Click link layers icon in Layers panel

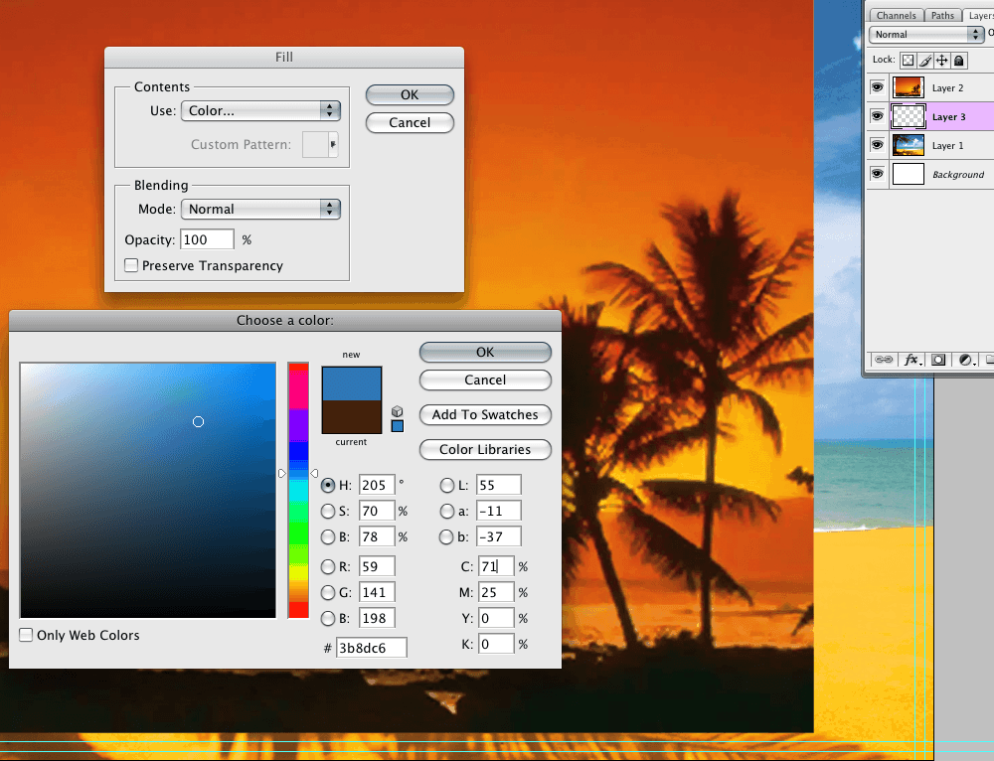click(x=883, y=360)
